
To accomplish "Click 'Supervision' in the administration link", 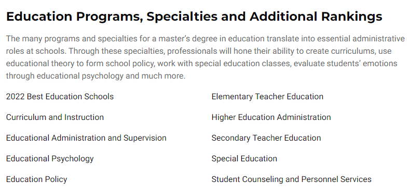I will (x=145, y=138).
